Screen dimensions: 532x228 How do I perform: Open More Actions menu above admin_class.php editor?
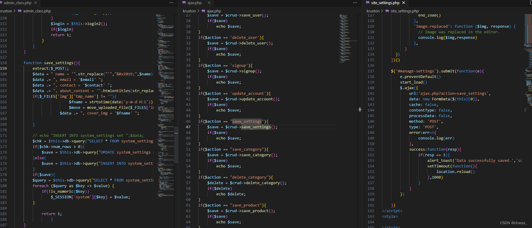tap(171, 3)
